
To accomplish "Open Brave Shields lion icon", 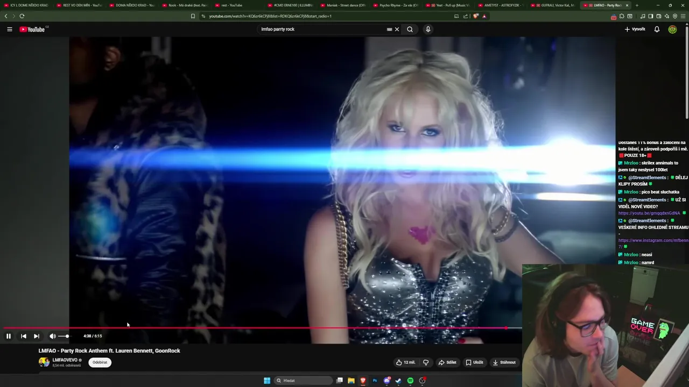I will click(476, 16).
